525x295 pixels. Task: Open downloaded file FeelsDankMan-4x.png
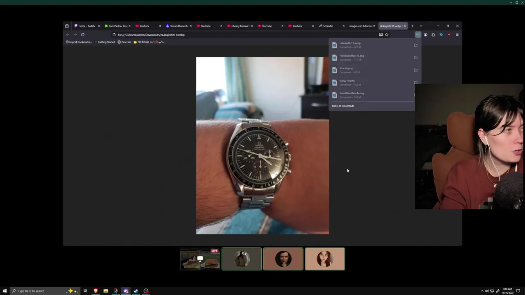click(x=371, y=58)
